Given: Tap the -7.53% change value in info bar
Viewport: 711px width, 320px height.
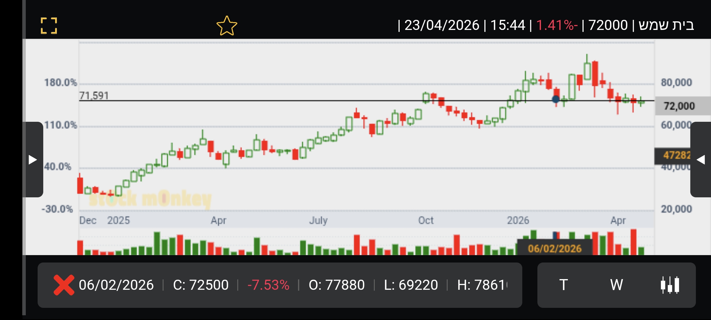Looking at the screenshot, I should coord(268,285).
